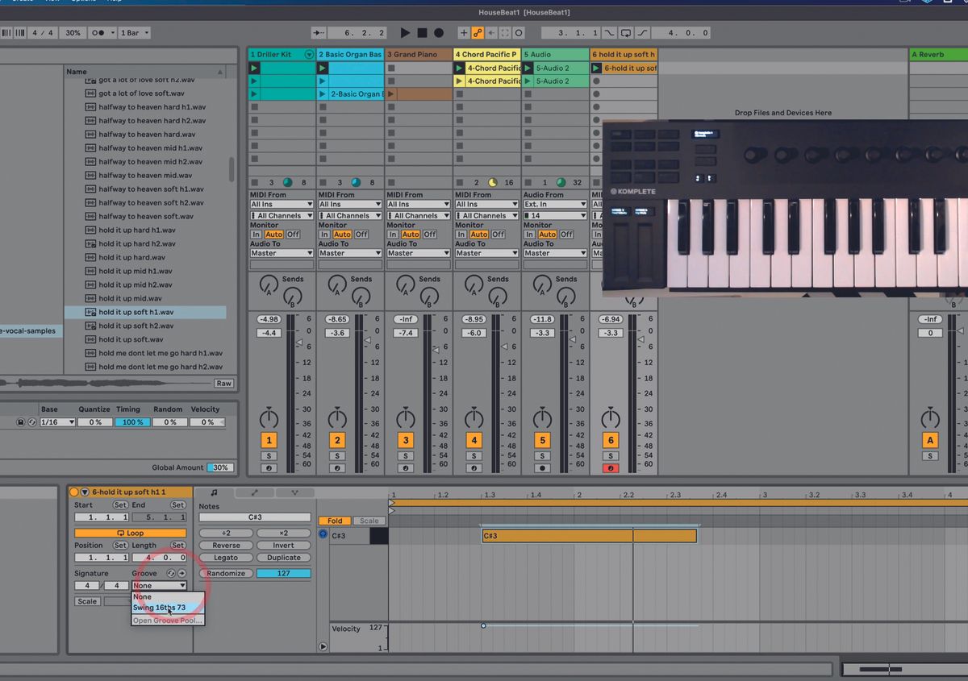The image size is (968, 681).
Task: Click the Hot-Swap Groove button
Action: point(171,573)
